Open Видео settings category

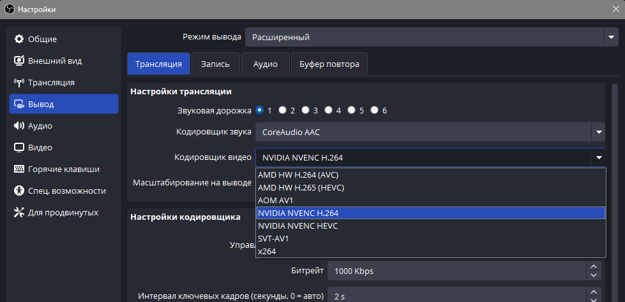(x=64, y=148)
